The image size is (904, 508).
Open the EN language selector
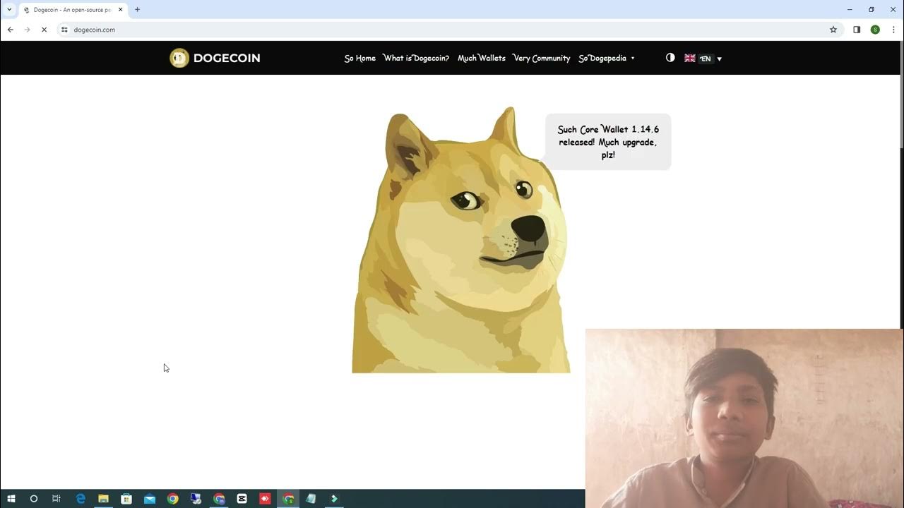[703, 59]
